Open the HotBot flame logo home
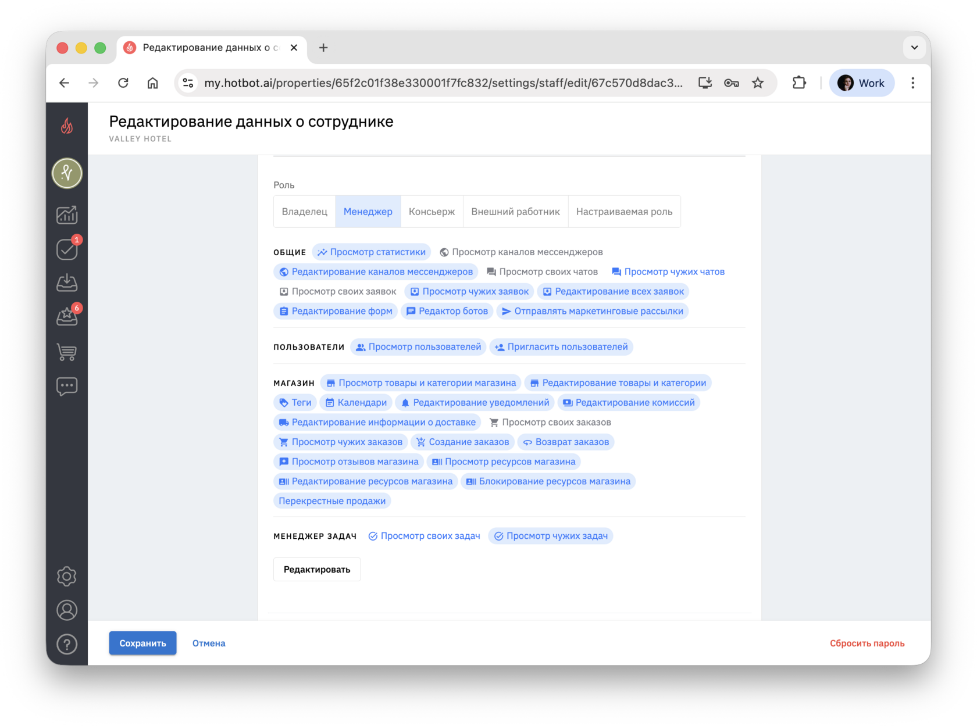The height and width of the screenshot is (726, 977). (67, 126)
